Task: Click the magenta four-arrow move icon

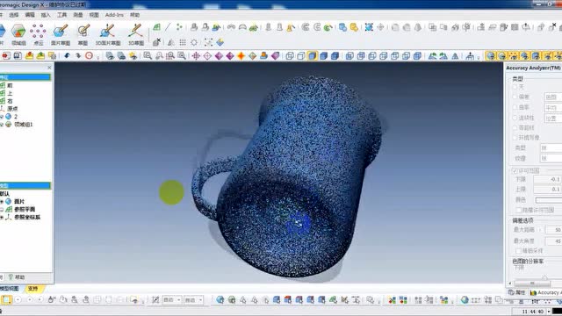Action: [196, 56]
